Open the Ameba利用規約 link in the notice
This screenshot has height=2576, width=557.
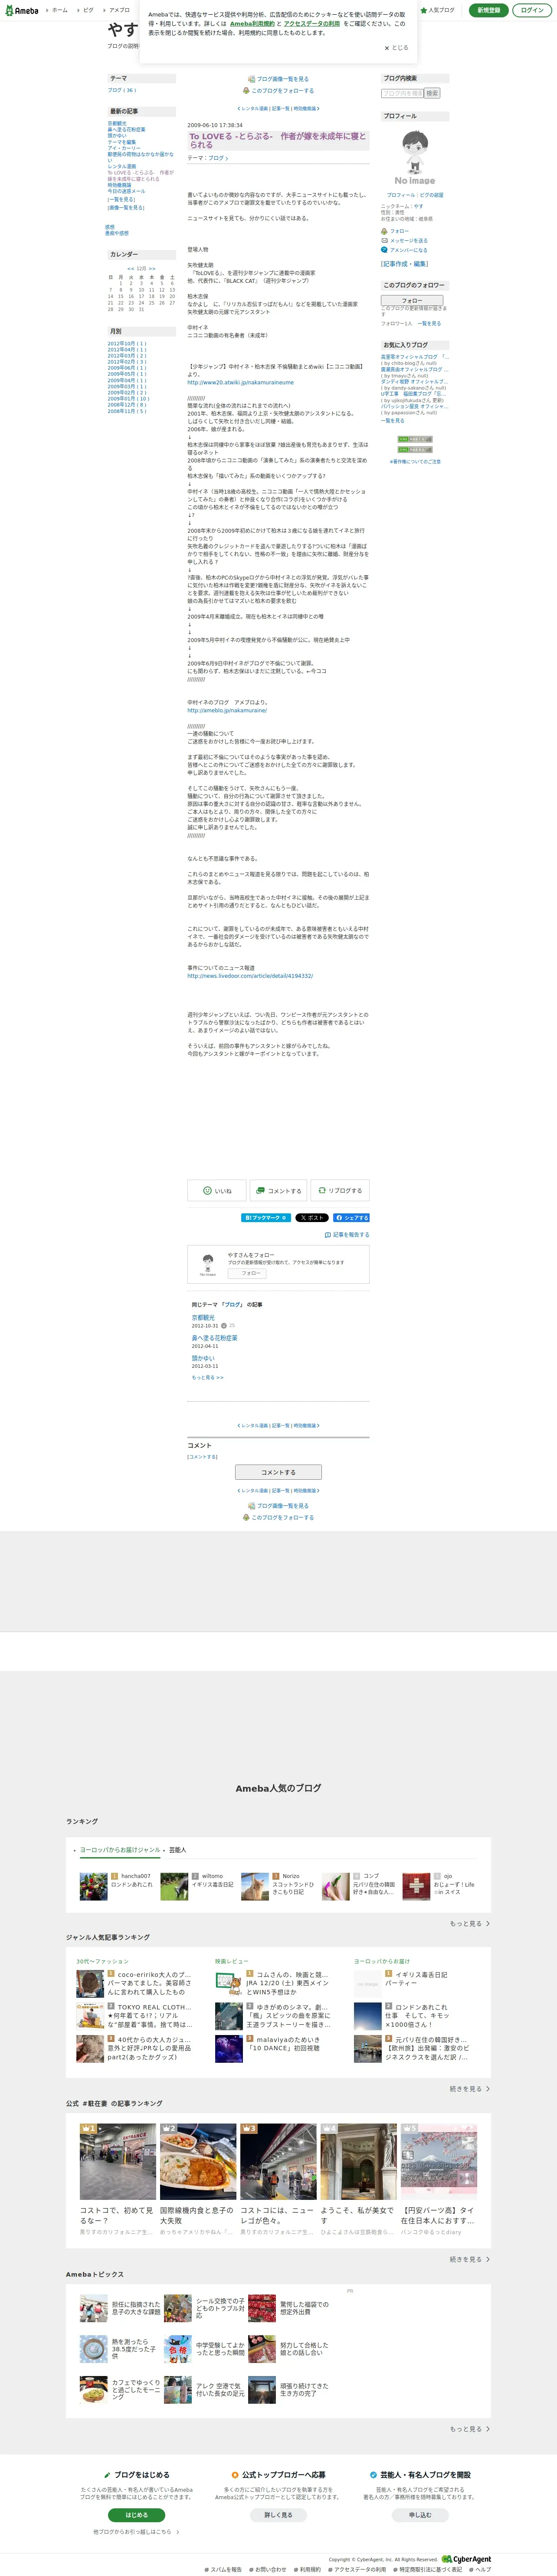pos(252,23)
